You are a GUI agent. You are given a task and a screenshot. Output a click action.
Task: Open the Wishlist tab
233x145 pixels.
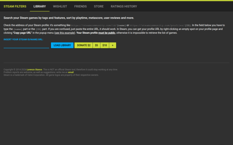pos(60,6)
